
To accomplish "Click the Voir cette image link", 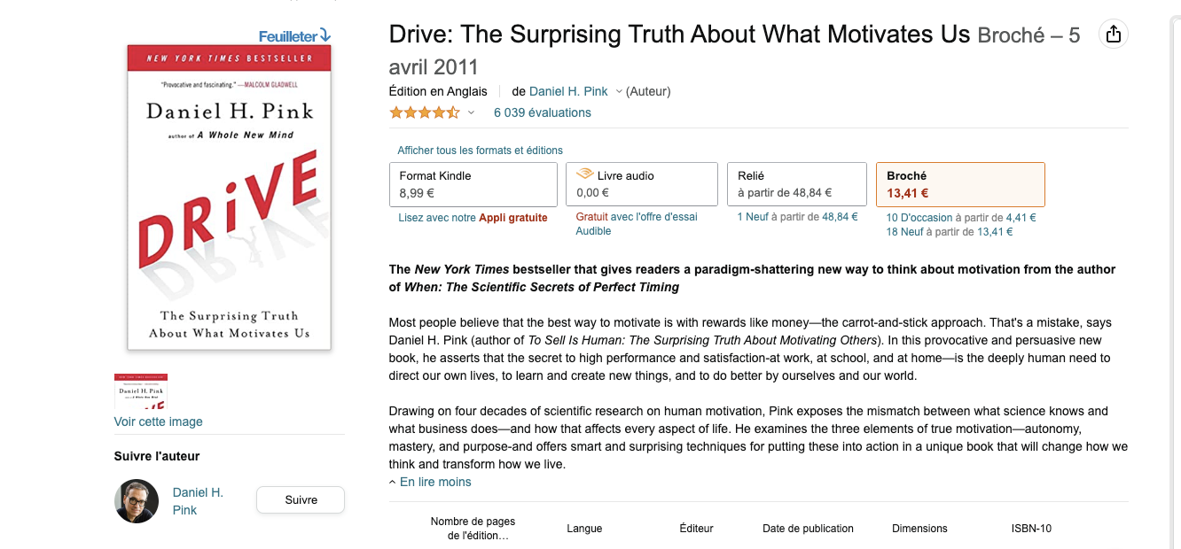I will [x=159, y=421].
